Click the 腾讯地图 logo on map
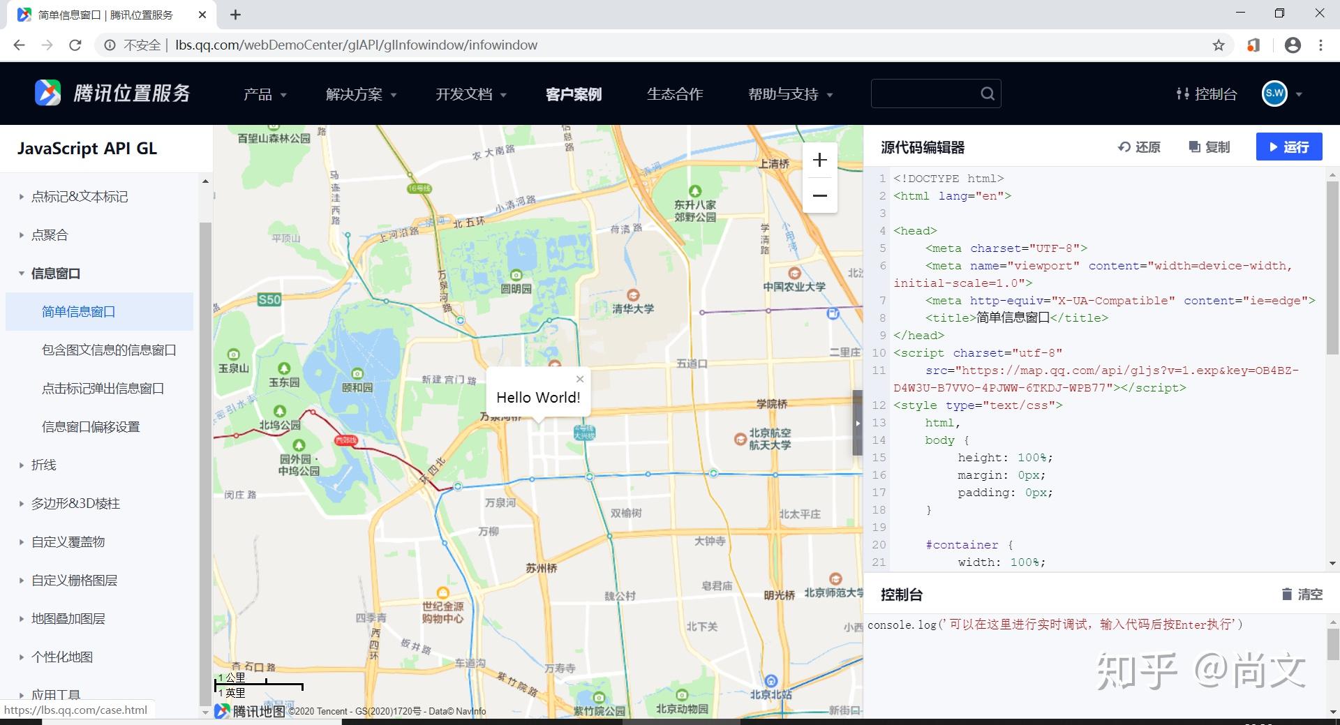Viewport: 1340px width, 725px height. (x=250, y=711)
